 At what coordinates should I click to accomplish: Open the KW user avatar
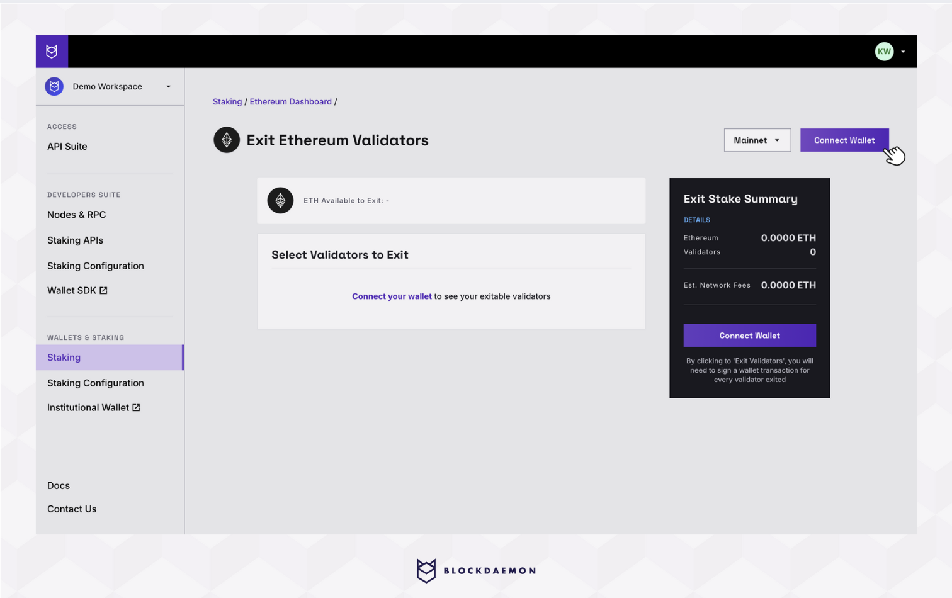pos(884,52)
